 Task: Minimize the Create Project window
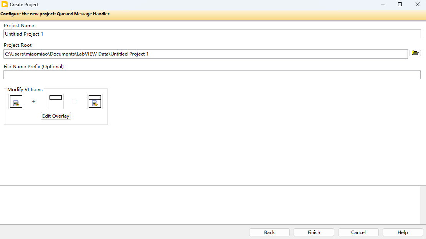(382, 5)
